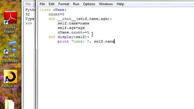Screen dimensions: 194x109
Task: Place cursor on 'count=0' line
Action: (x=56, y=14)
